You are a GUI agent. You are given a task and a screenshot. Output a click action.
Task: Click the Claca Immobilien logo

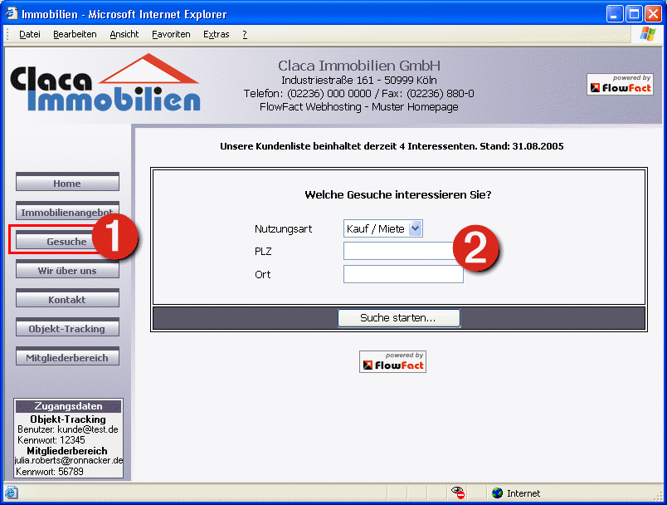(x=105, y=83)
